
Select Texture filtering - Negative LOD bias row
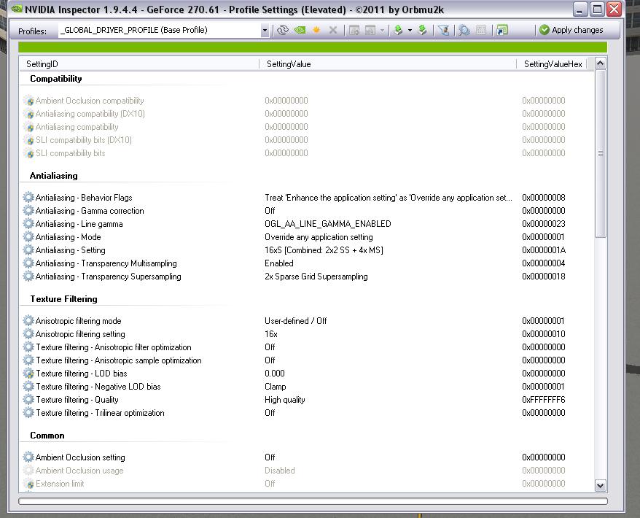pos(306,387)
